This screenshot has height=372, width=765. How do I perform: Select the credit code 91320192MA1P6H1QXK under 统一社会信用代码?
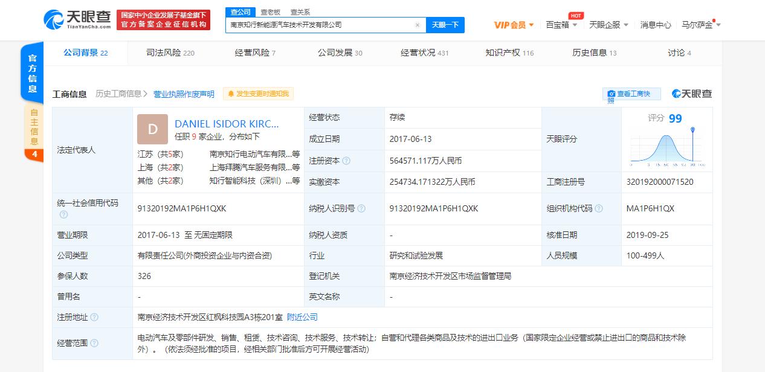pos(182,208)
